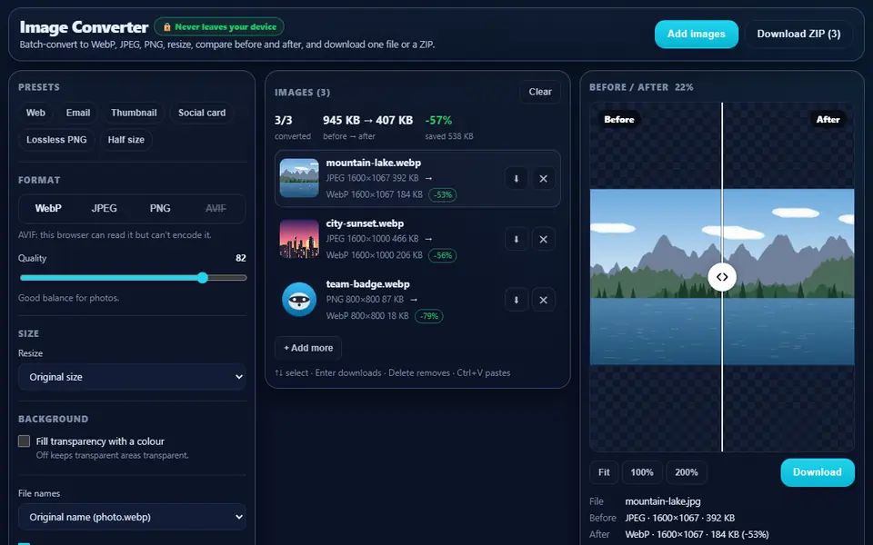873x545 pixels.
Task: Click the Quality slider track
Action: 133,278
